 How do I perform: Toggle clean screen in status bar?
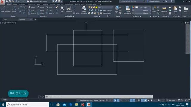[186, 100]
